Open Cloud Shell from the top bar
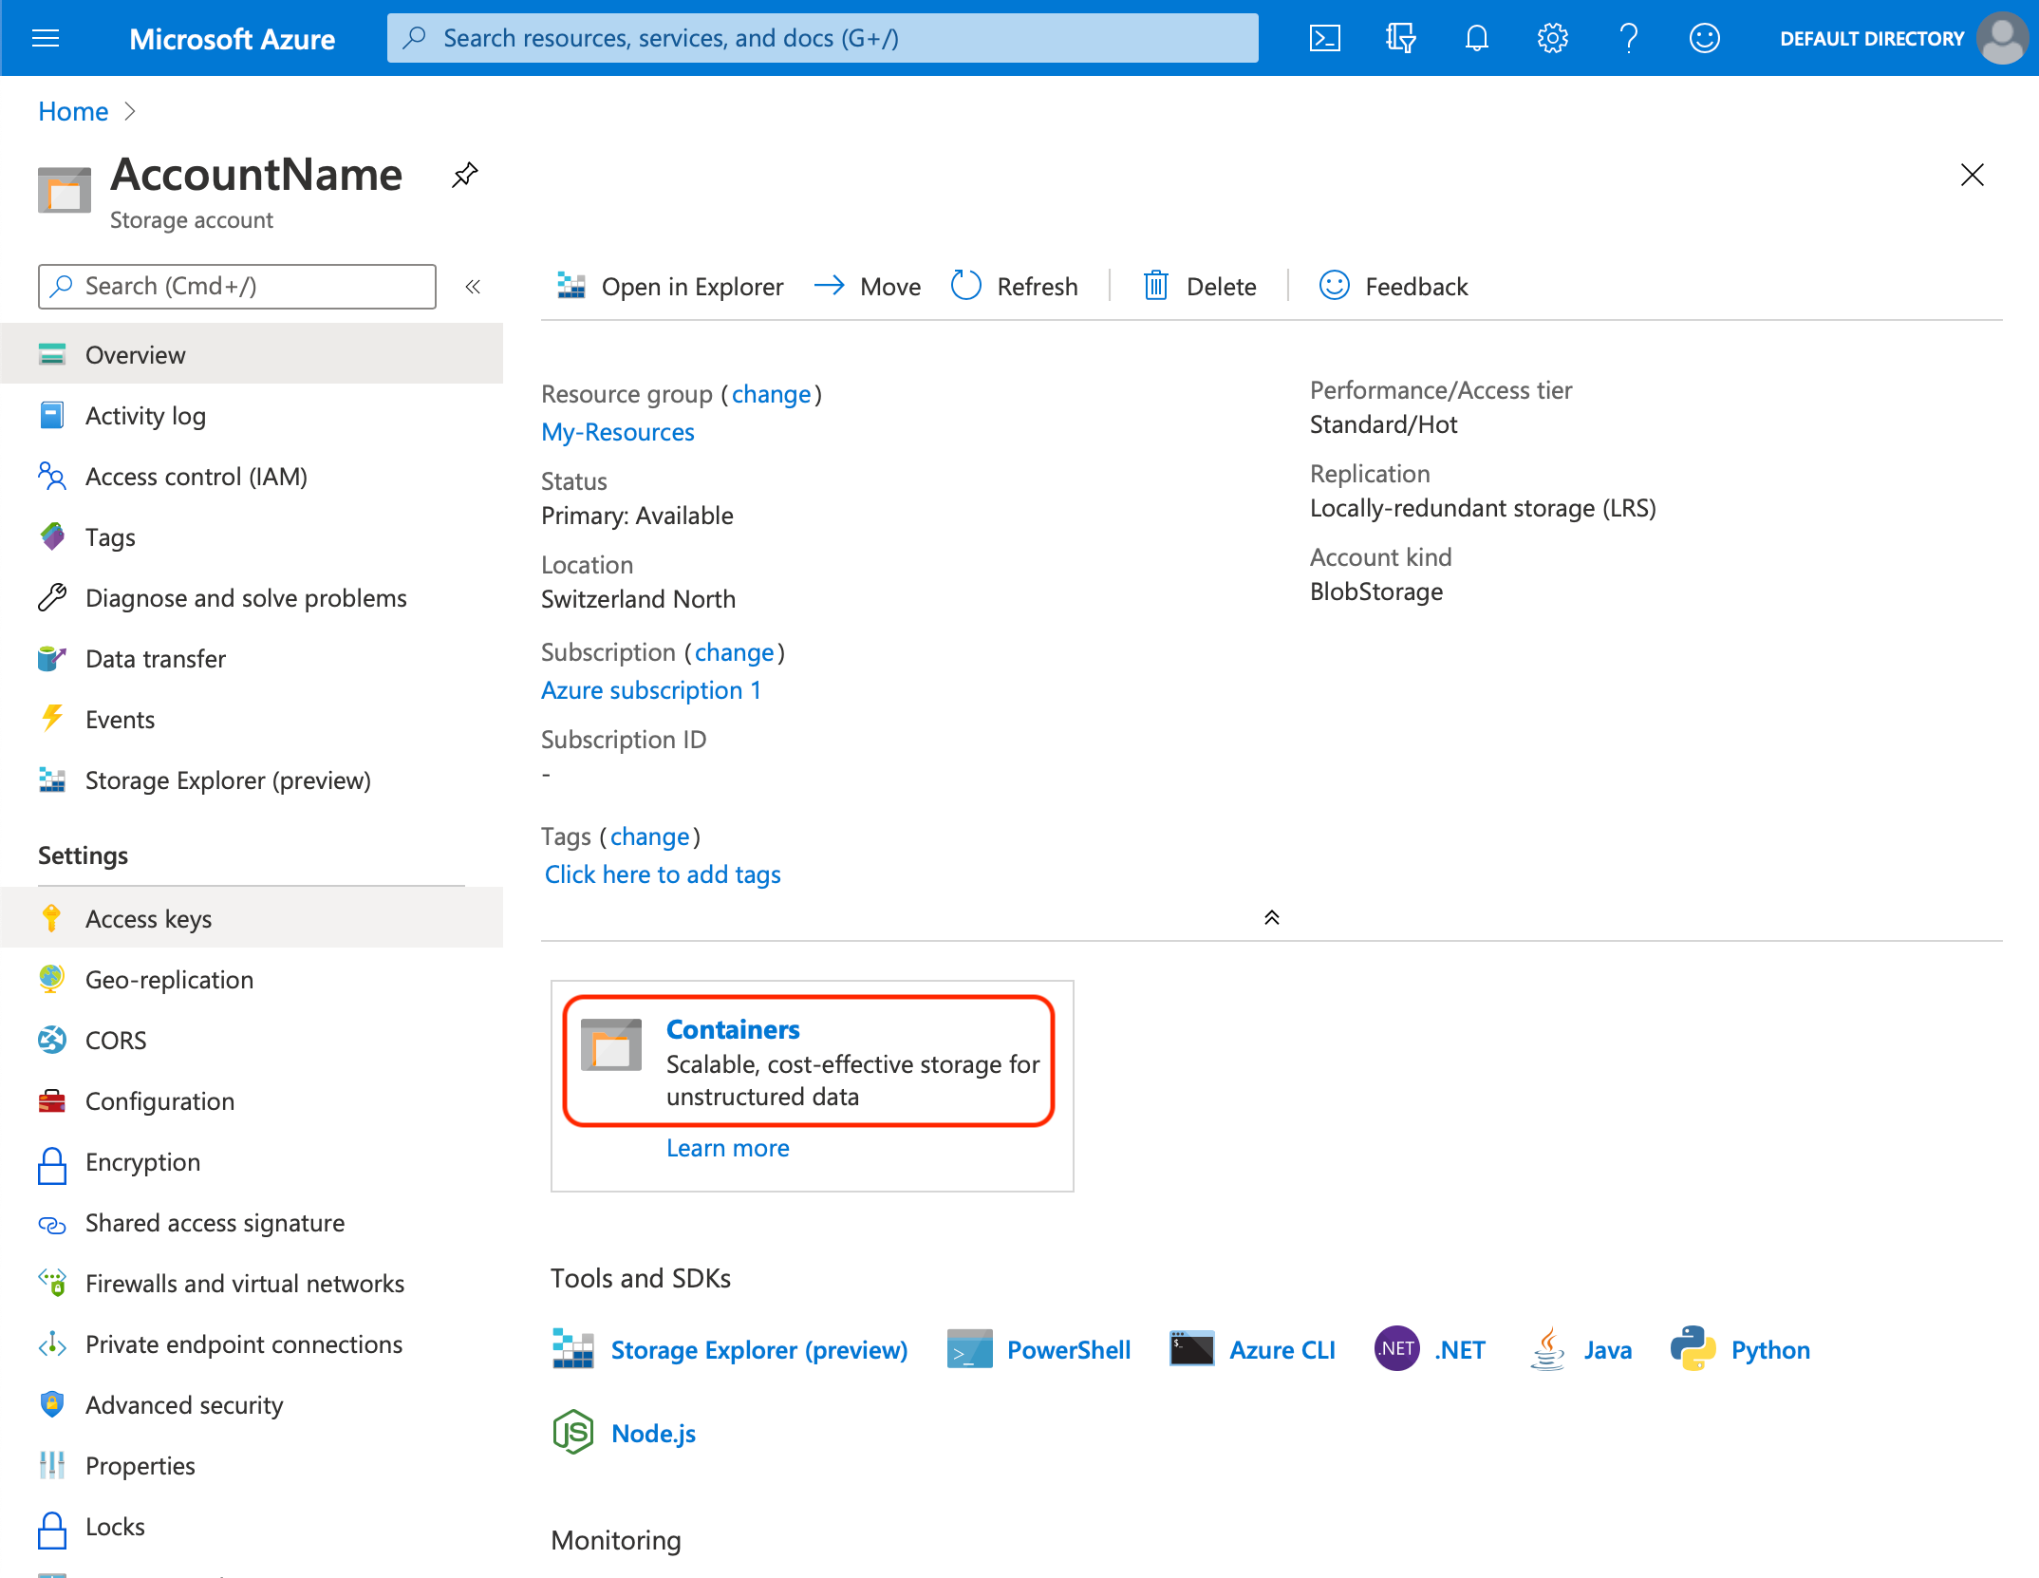Image resolution: width=2039 pixels, height=1578 pixels. 1324,38
